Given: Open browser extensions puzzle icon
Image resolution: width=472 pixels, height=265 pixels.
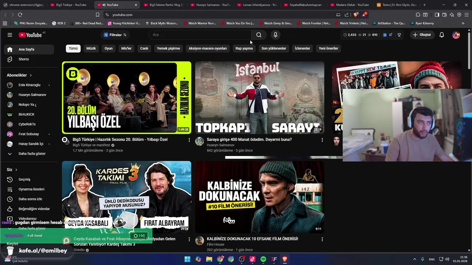Looking at the screenshot, I should pyautogui.click(x=418, y=15).
